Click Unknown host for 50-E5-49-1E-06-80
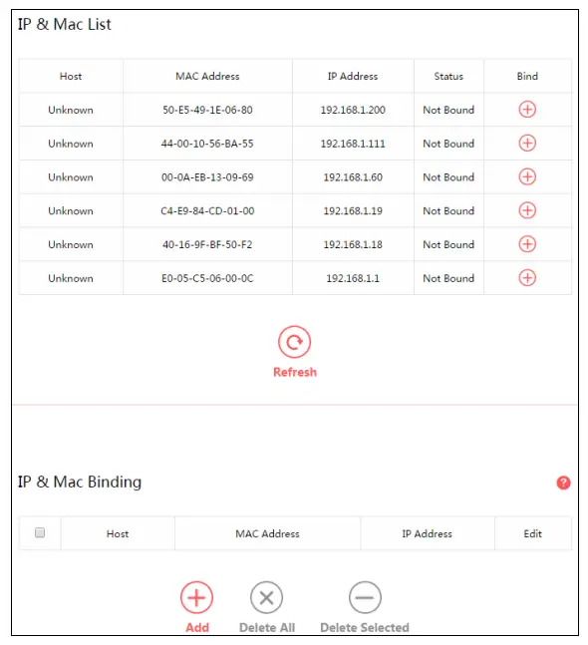The width and height of the screenshot is (588, 645). click(x=71, y=111)
